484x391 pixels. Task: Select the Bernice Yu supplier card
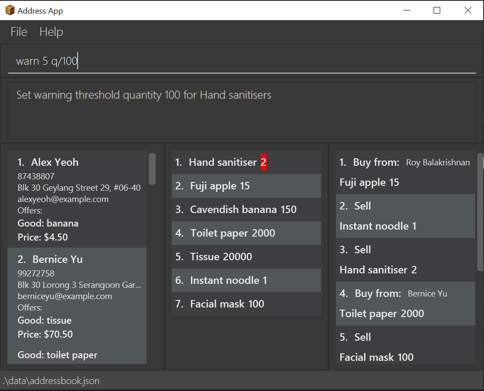point(77,306)
